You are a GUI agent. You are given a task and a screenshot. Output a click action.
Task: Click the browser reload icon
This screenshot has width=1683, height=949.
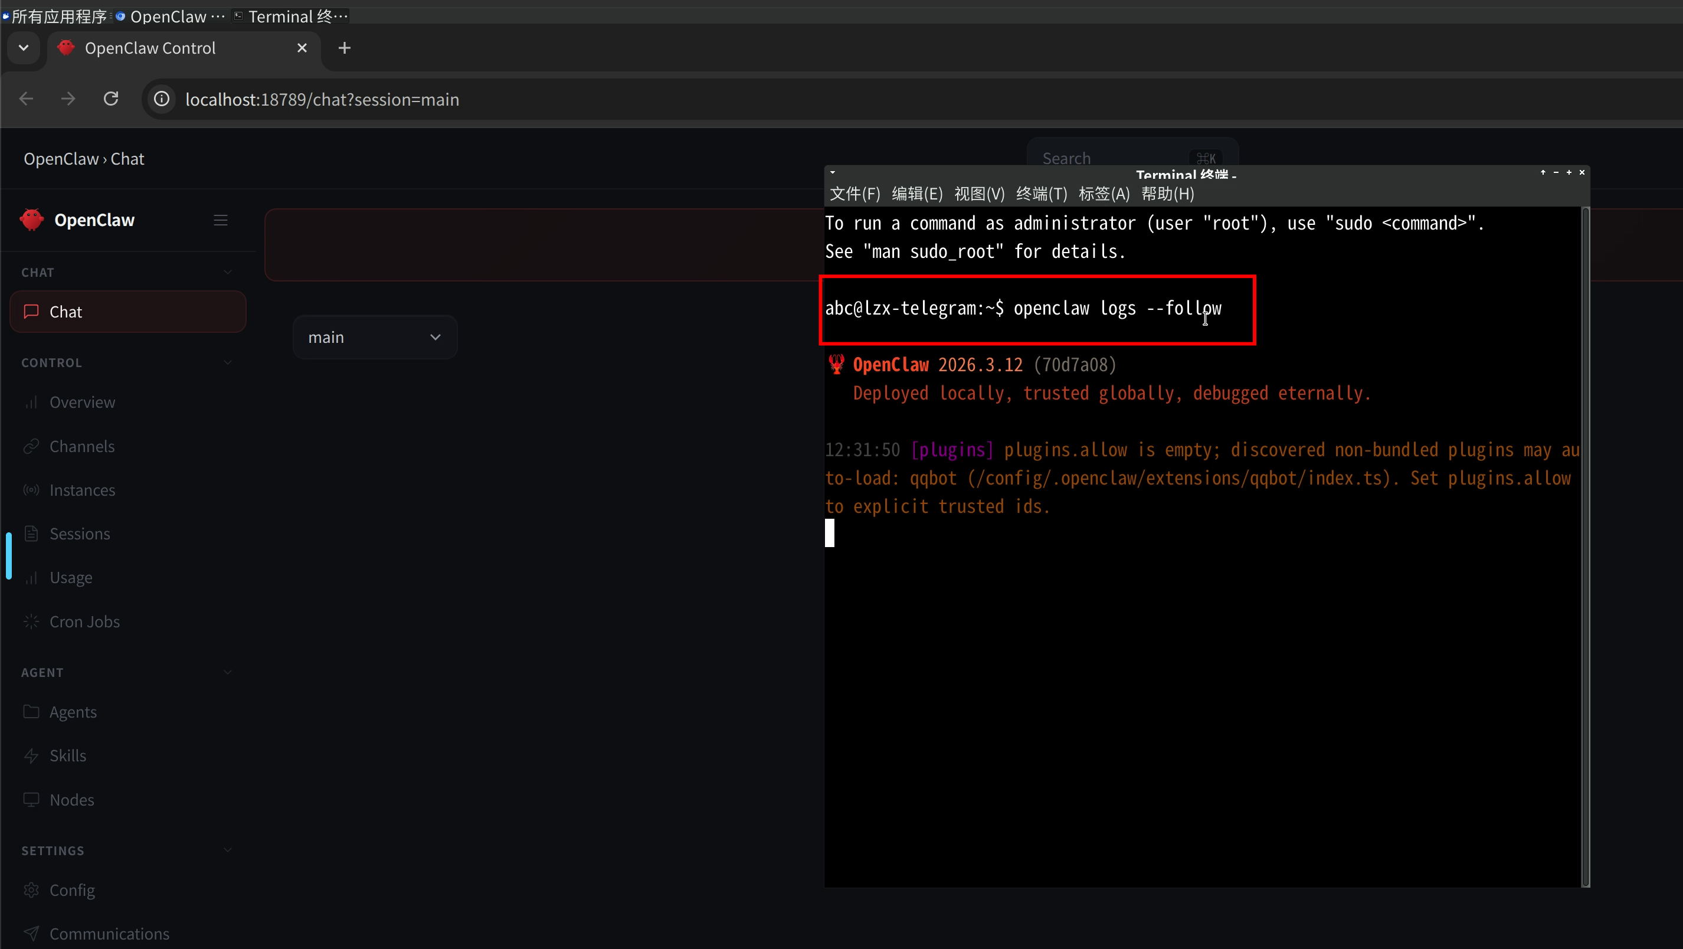coord(111,99)
